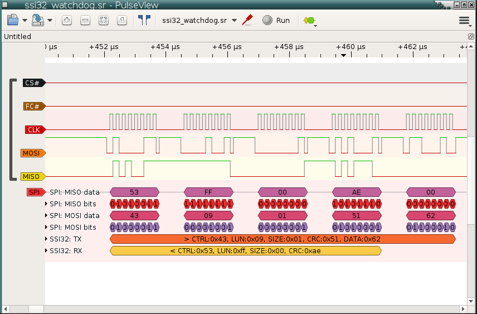
Task: Open the ssi32_watchdog.sr device selector dropdown
Action: [x=199, y=21]
